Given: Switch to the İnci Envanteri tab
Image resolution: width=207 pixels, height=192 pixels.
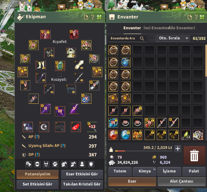Looking at the screenshot, I should pos(156,28).
